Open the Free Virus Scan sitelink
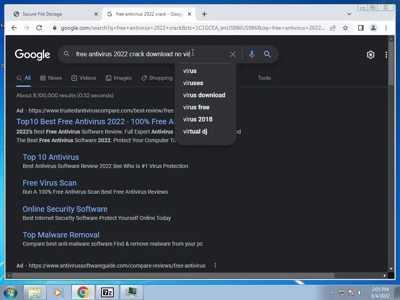This screenshot has width=400, height=300. 50,183
